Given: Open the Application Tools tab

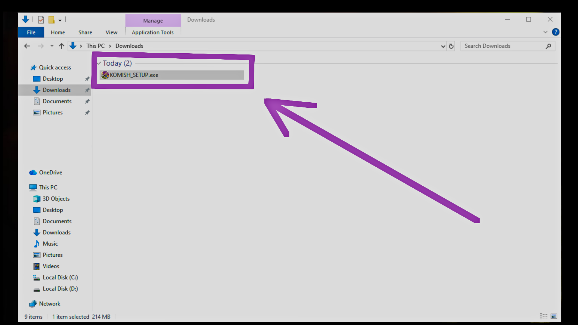Looking at the screenshot, I should (x=153, y=32).
